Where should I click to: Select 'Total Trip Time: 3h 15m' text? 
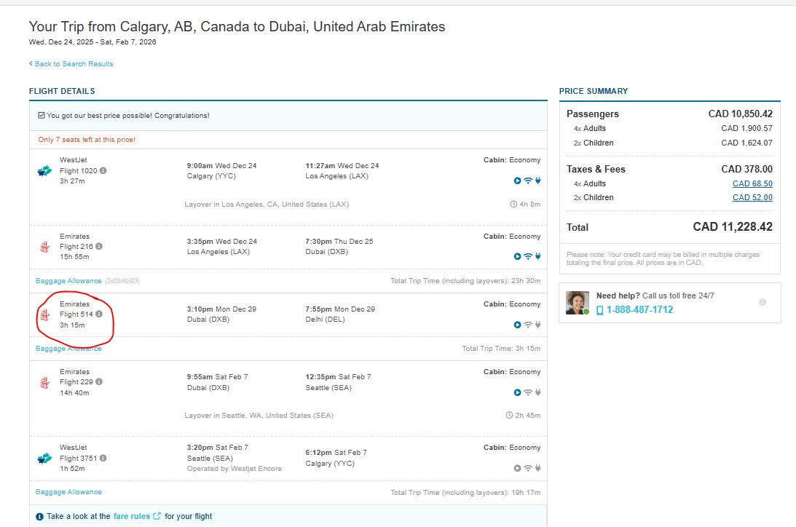point(501,349)
